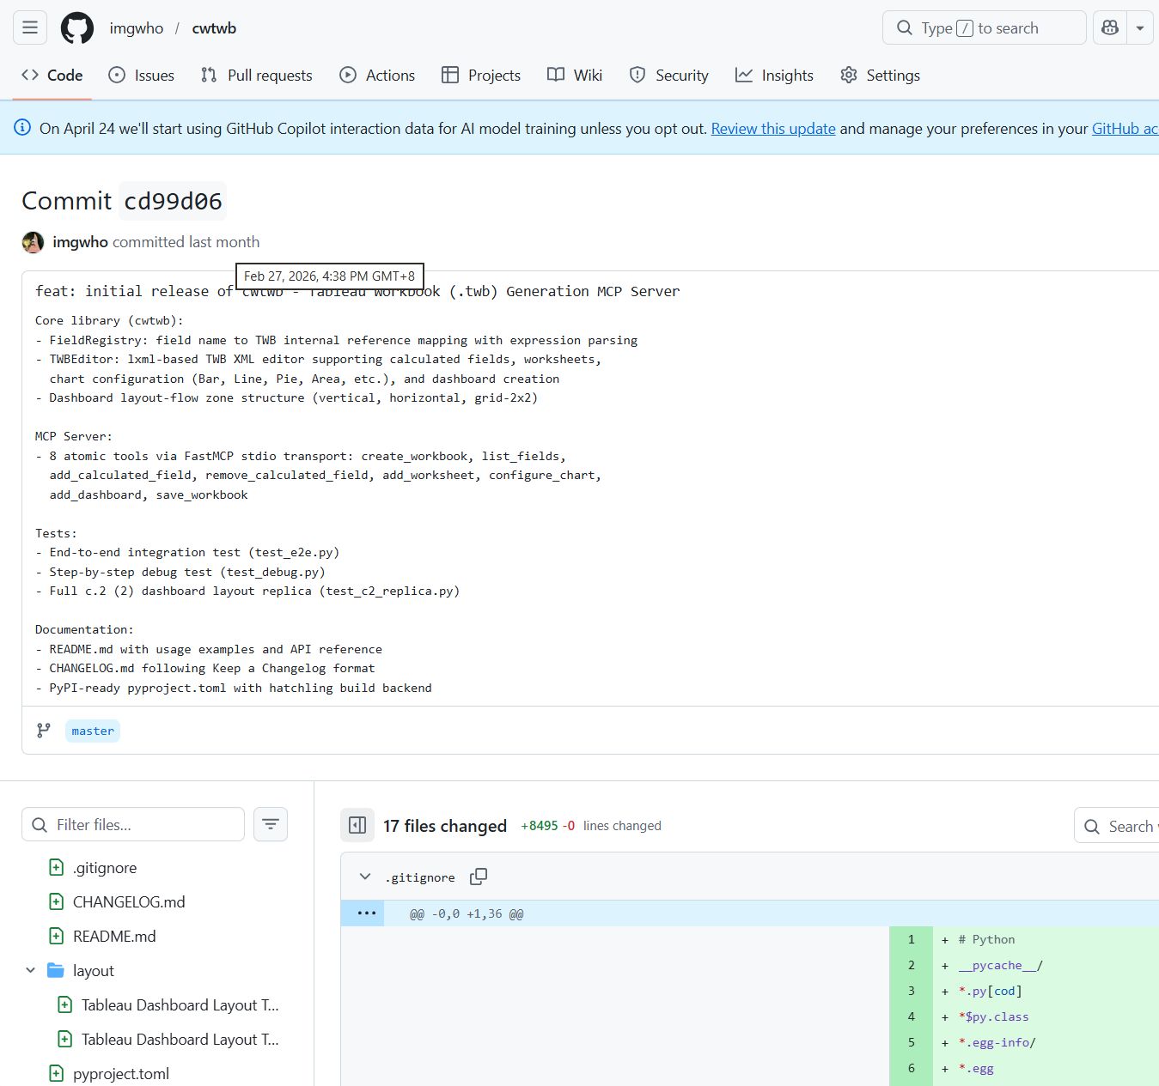1159x1086 pixels.
Task: Follow the 'GitHub ac...' link in the banner
Action: tap(1125, 129)
